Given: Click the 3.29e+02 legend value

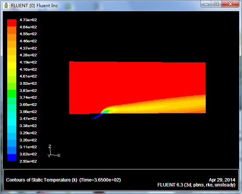Looking at the screenshot, I should coord(28,133).
